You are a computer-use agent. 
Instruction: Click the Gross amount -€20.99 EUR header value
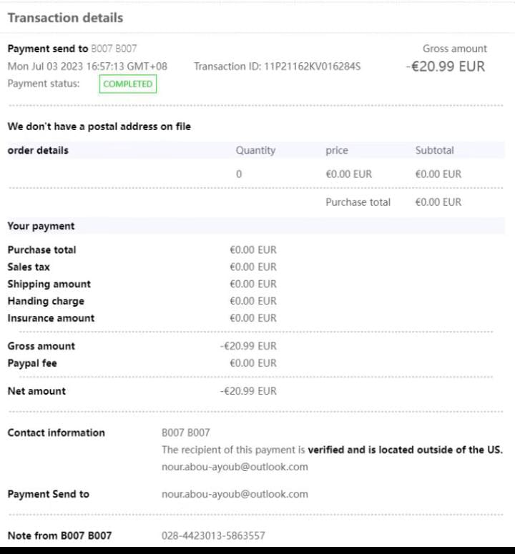coord(445,66)
